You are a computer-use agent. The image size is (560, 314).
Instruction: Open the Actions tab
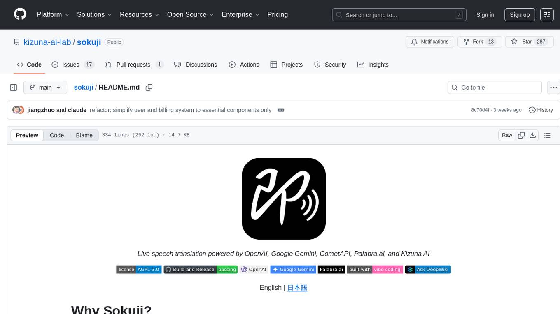click(244, 65)
